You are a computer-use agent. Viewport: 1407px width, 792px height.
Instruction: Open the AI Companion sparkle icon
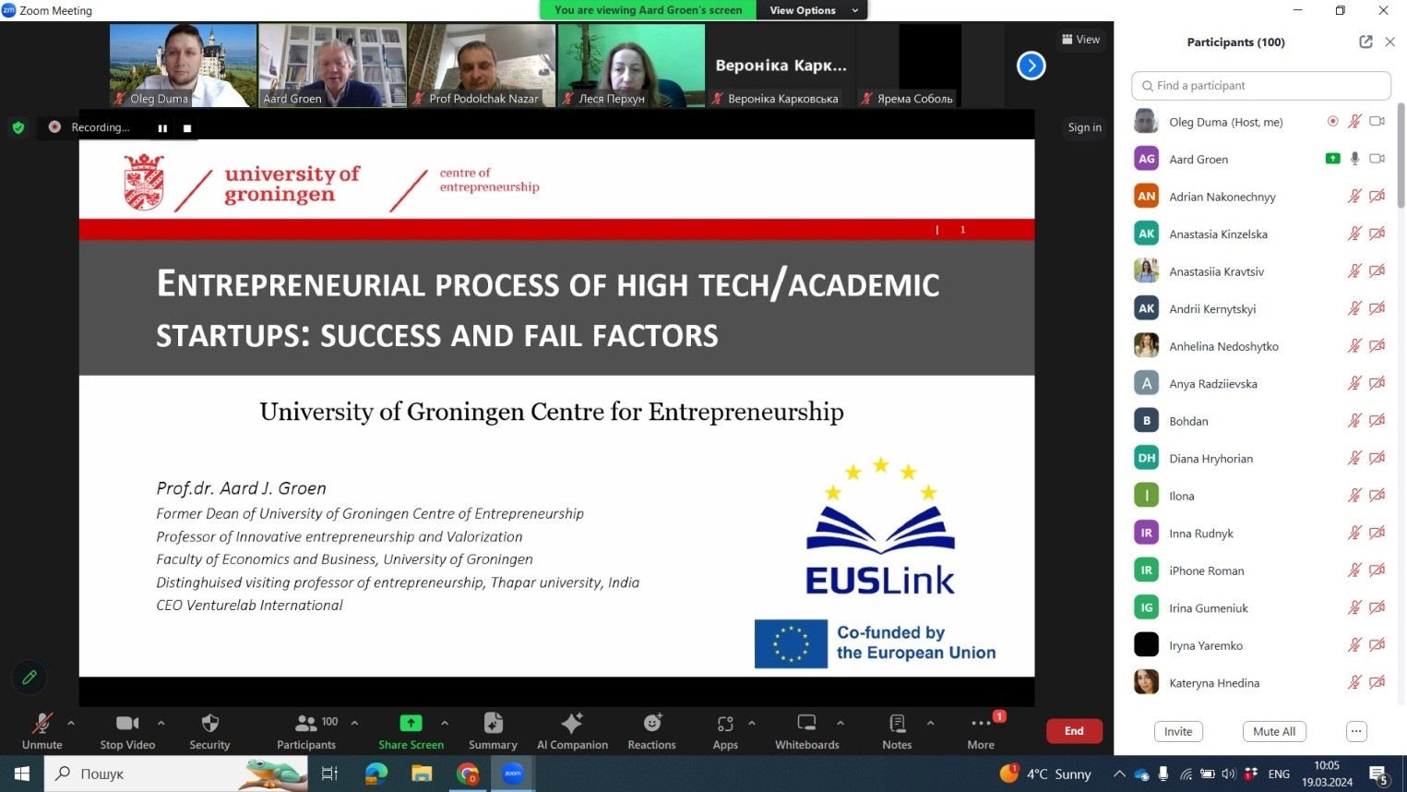pyautogui.click(x=572, y=724)
